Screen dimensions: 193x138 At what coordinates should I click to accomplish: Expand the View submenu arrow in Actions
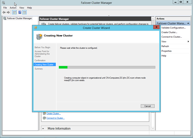pyautogui.click(x=188, y=41)
